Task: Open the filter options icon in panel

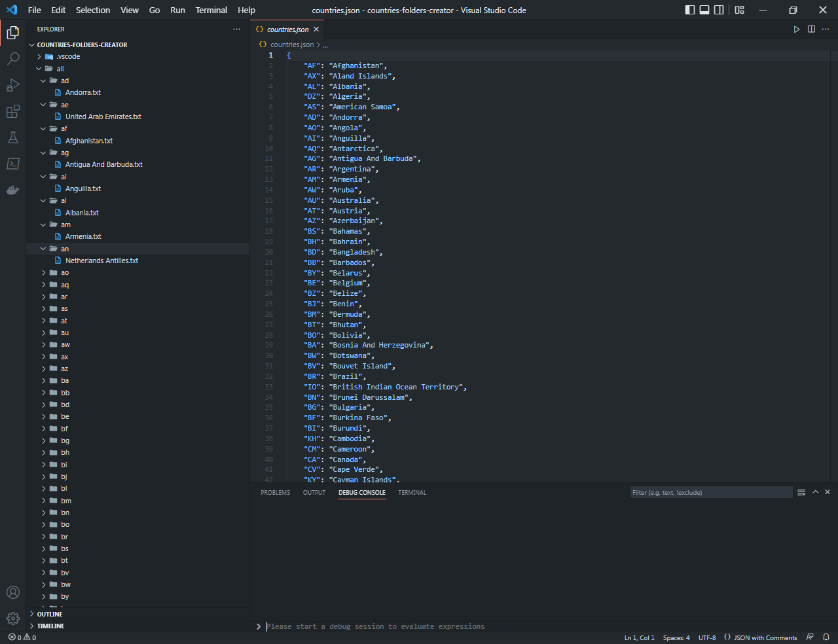Action: 801,492
